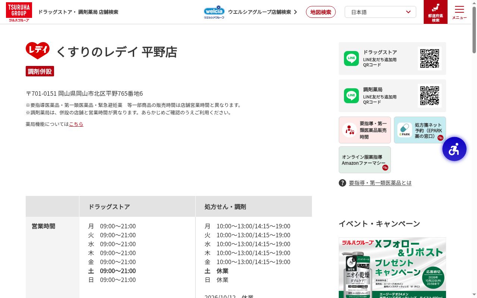Click the 処方せん・調剤 table column header
This screenshot has height=298, width=477.
pyautogui.click(x=253, y=206)
